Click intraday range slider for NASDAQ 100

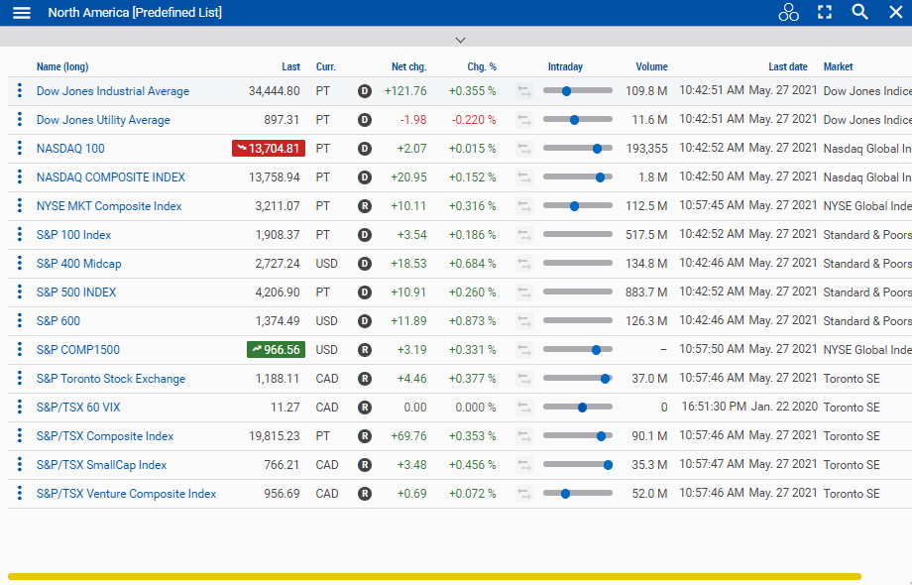click(578, 149)
